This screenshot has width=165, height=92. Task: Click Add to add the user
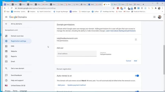coord(135,61)
